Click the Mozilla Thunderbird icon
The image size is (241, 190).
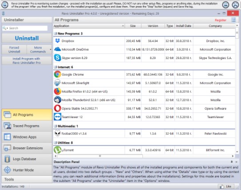(58, 100)
